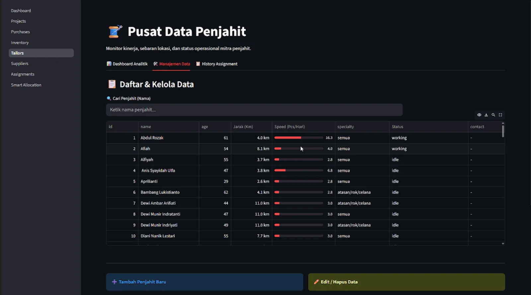
Task: Open Assignments page in sidebar
Action: point(23,74)
